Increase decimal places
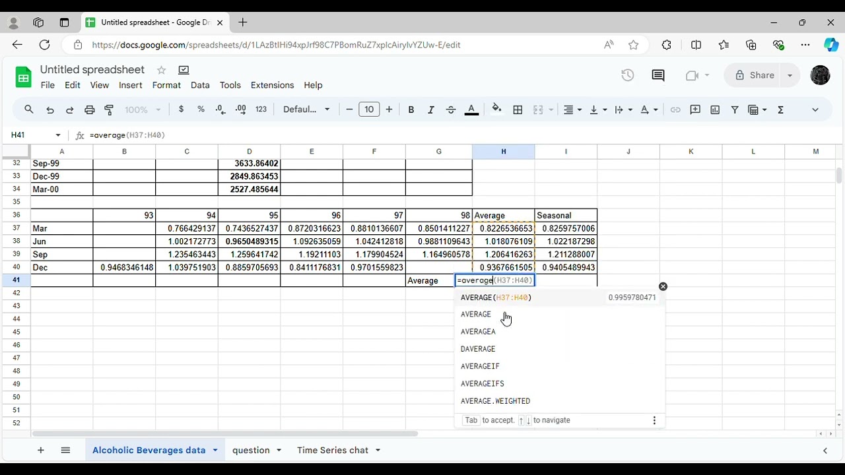 (x=241, y=110)
